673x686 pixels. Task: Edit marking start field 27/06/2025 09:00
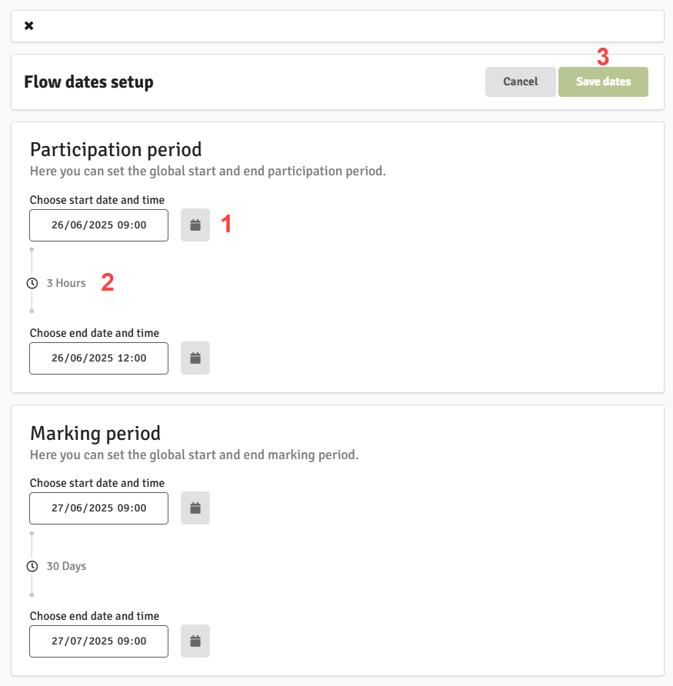click(99, 508)
